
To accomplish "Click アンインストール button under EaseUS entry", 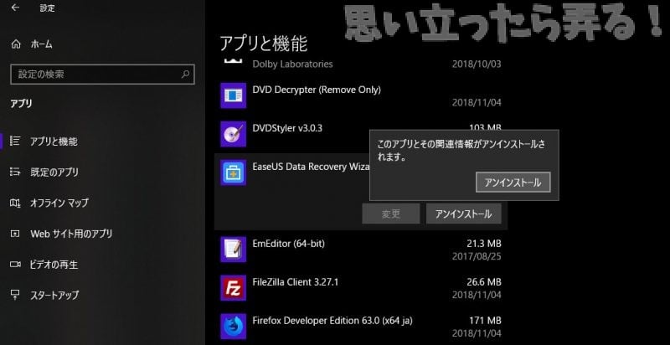I will point(464,214).
